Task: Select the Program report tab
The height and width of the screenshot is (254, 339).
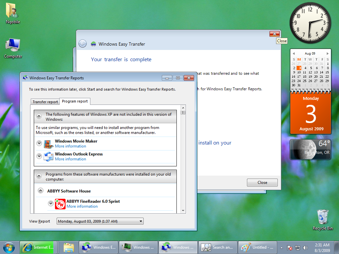Action: (75, 101)
